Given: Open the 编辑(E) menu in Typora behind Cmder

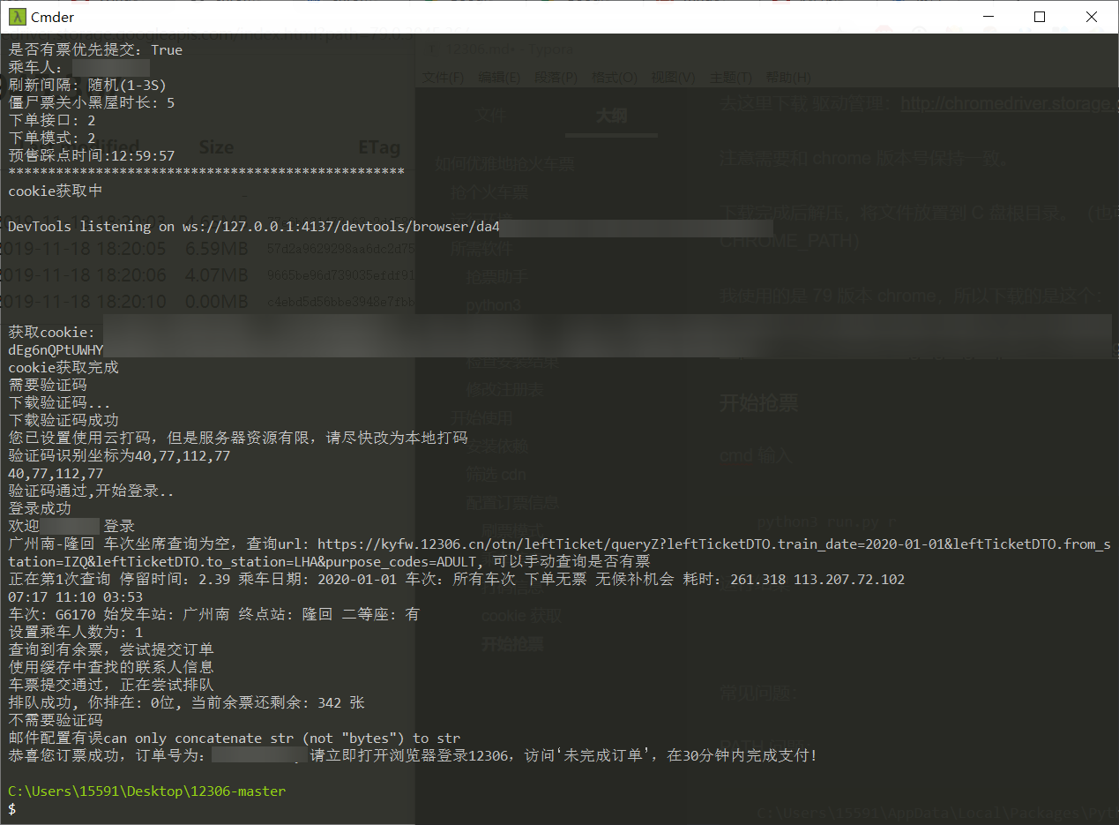Looking at the screenshot, I should pyautogui.click(x=499, y=78).
